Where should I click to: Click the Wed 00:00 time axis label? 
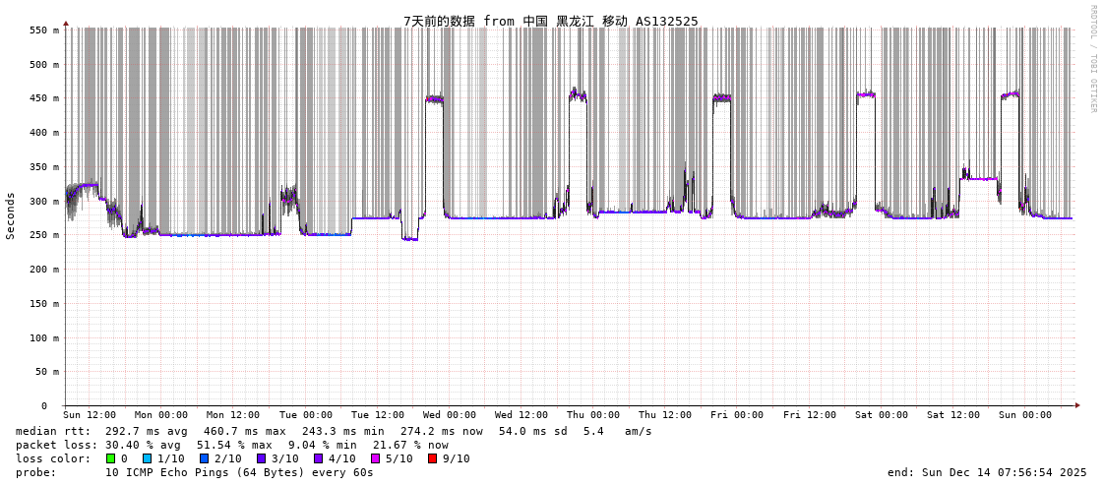[x=450, y=415]
